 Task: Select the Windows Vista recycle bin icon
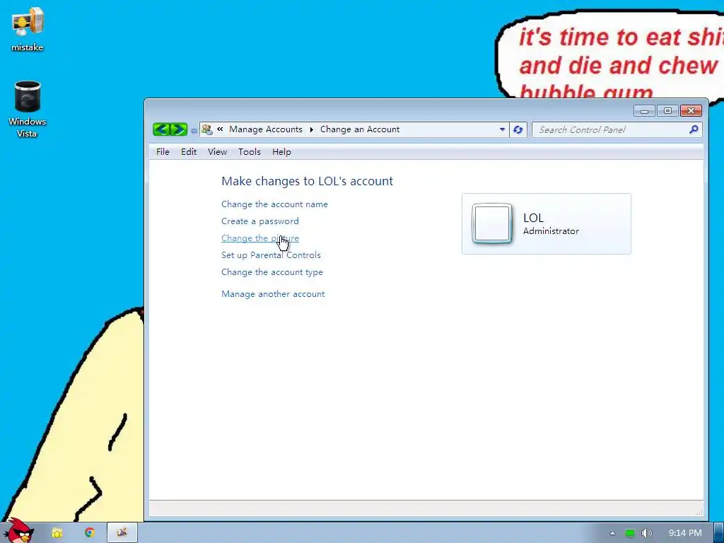pyautogui.click(x=28, y=110)
